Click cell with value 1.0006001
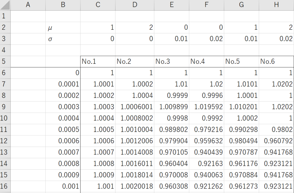294x193 pixels. point(135,107)
